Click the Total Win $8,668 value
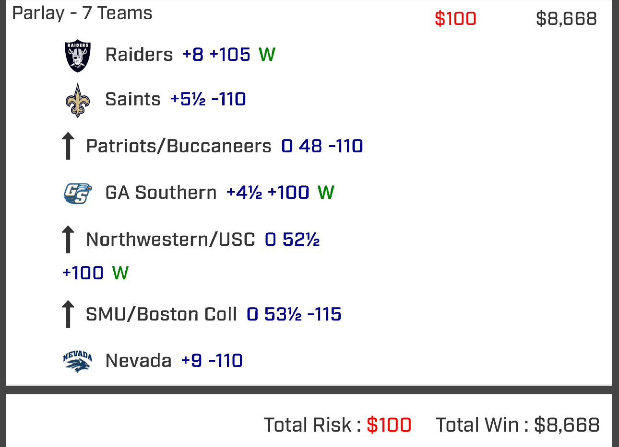This screenshot has width=619, height=447. pyautogui.click(x=567, y=425)
